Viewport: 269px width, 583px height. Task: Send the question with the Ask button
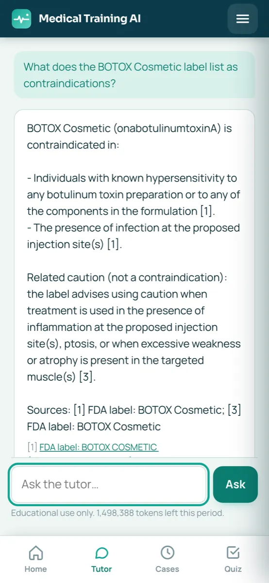tap(235, 484)
